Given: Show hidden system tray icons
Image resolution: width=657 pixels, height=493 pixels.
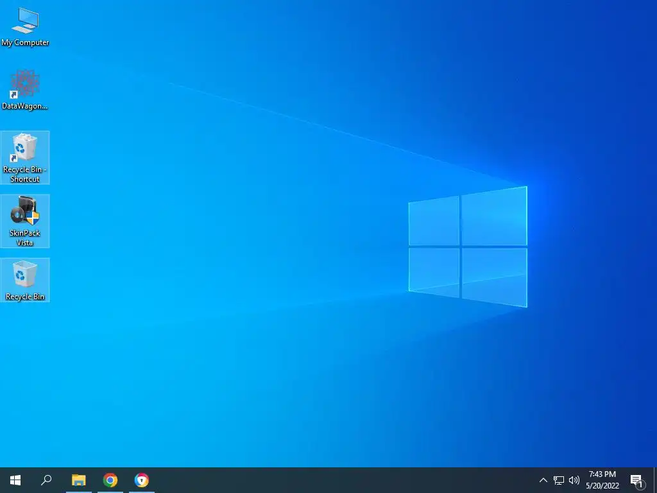Looking at the screenshot, I should click(x=543, y=480).
